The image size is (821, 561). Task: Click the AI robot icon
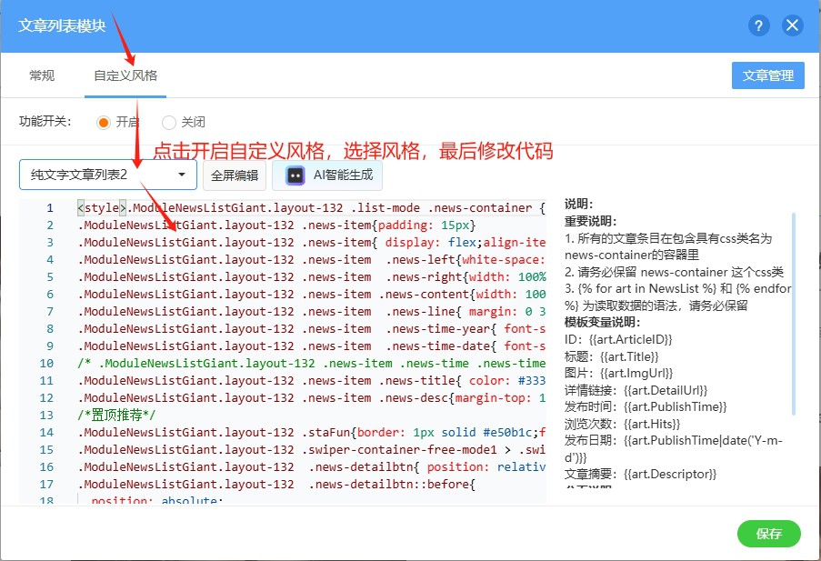(295, 175)
